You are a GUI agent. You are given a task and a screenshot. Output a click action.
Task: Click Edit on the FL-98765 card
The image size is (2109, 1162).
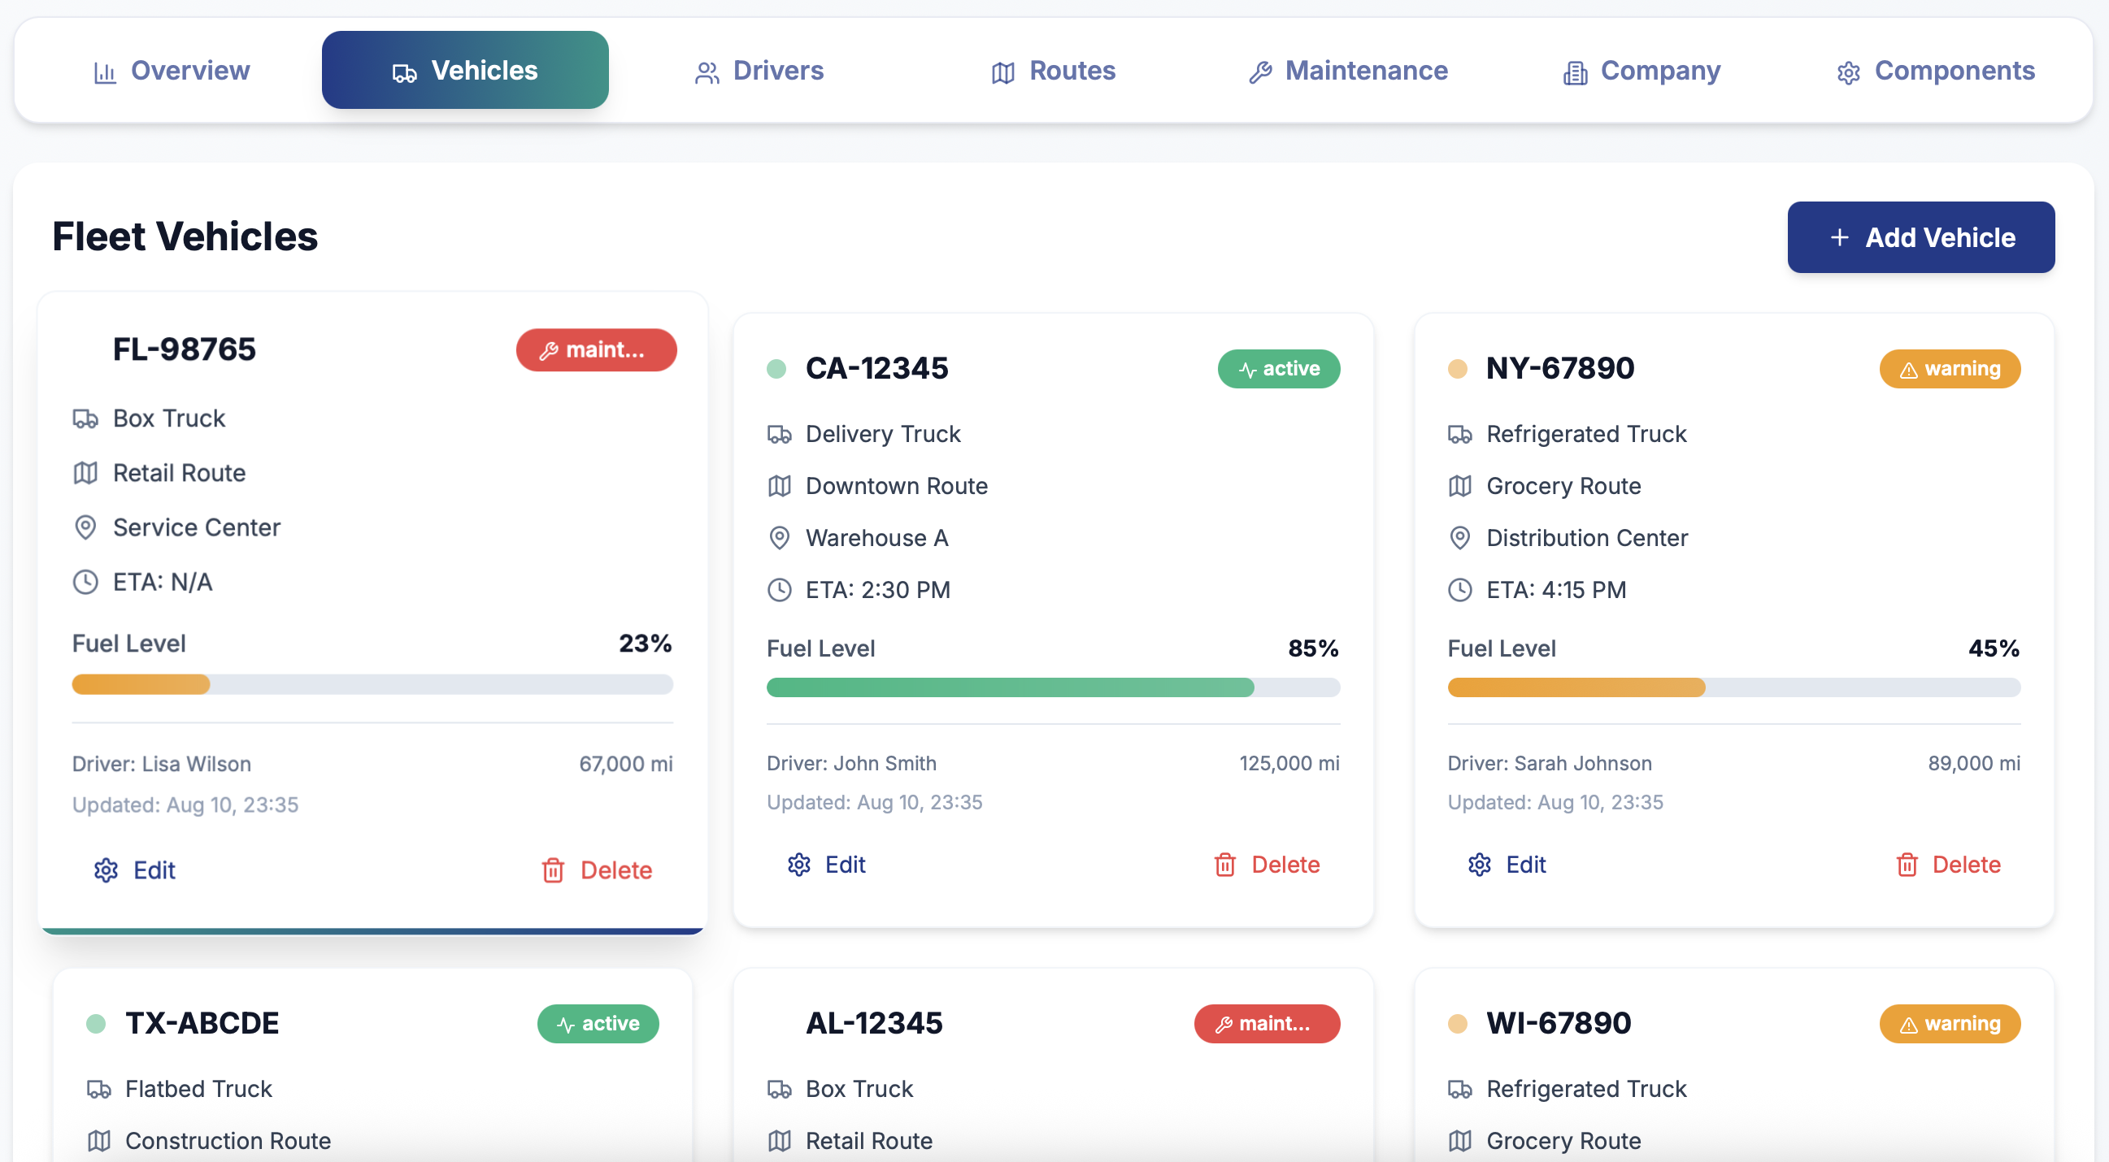(134, 869)
